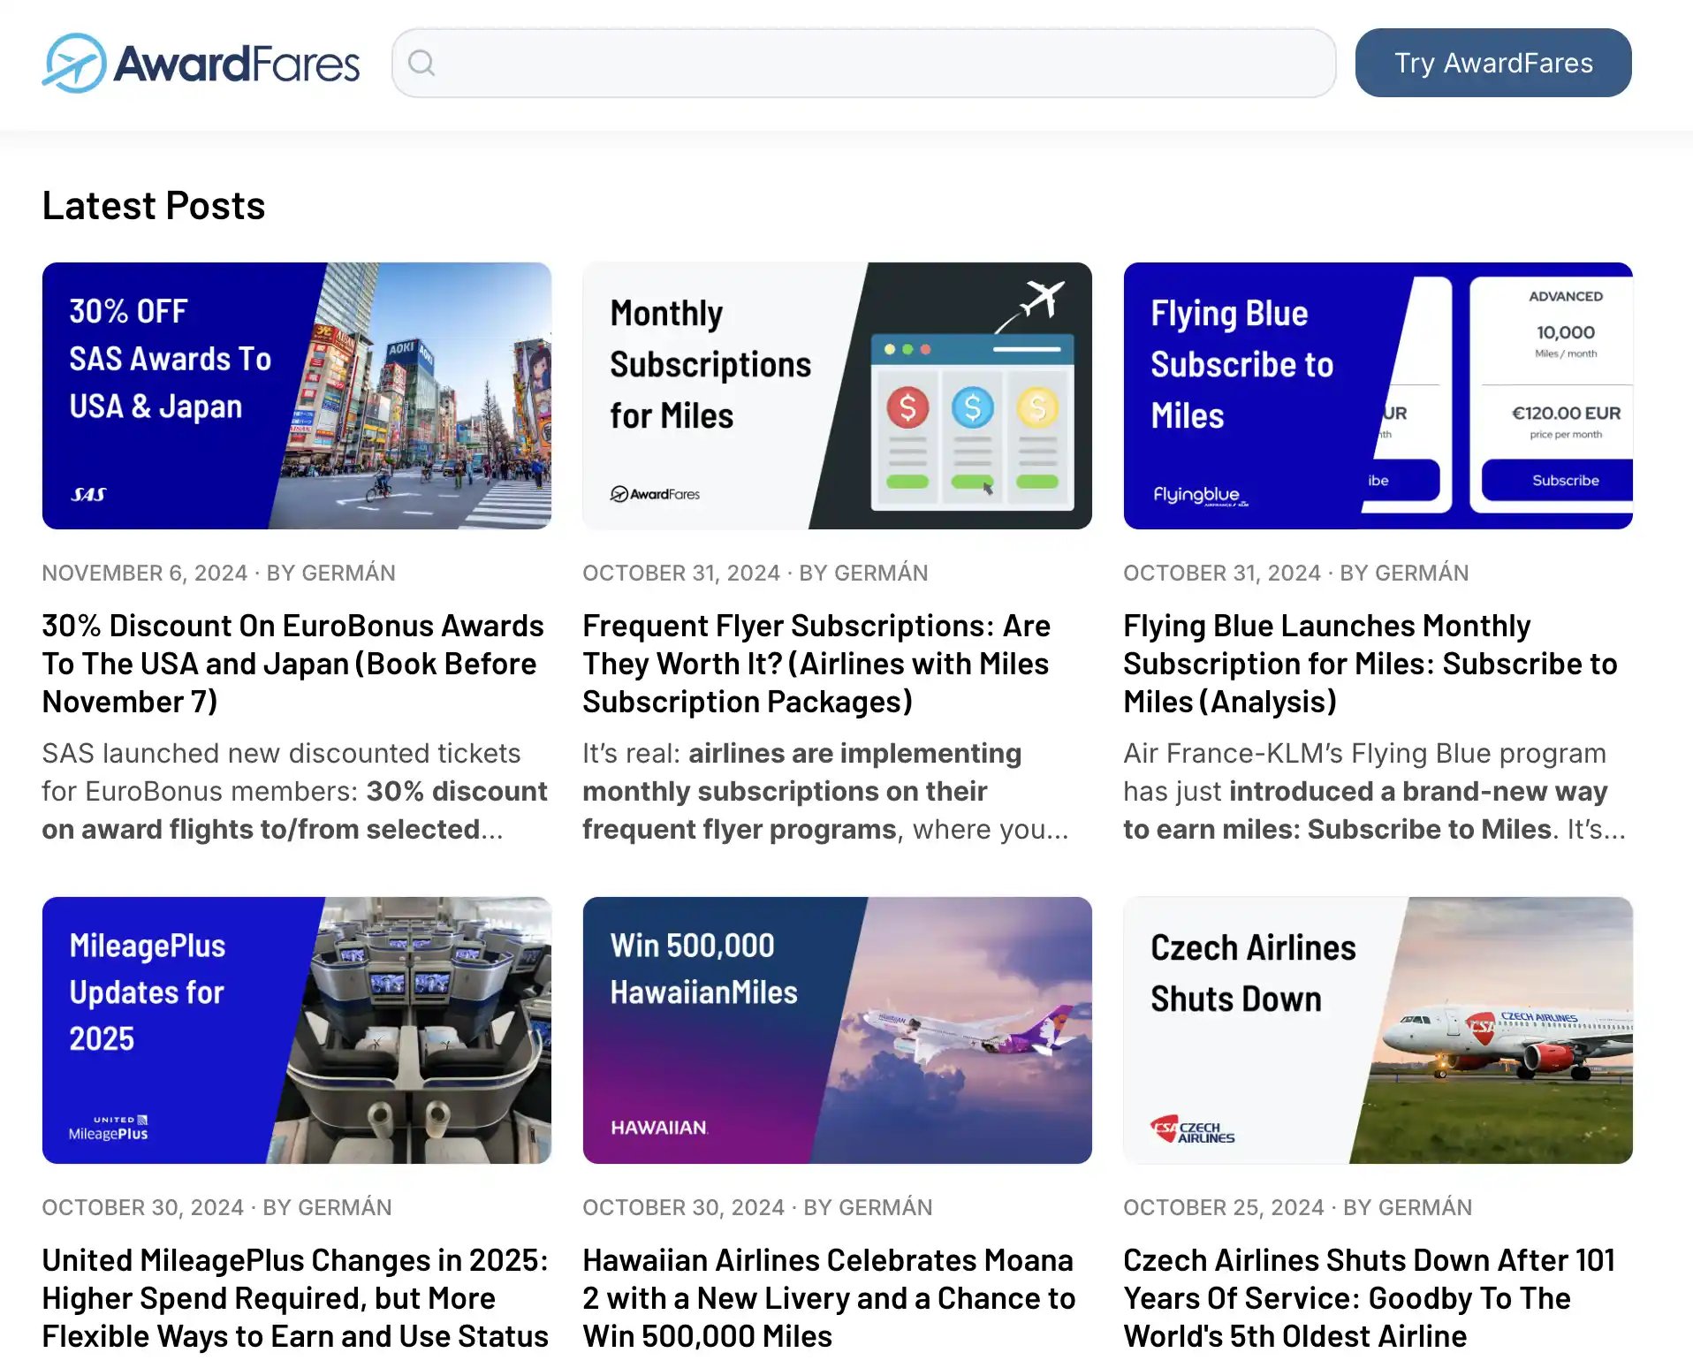The height and width of the screenshot is (1368, 1693).
Task: Open the 30% OFF SAS Awards thumbnail
Action: [x=297, y=396]
